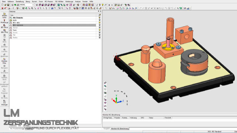
Task: Switch to the Monitor NC-Berechnung tab
Action: click(x=120, y=129)
